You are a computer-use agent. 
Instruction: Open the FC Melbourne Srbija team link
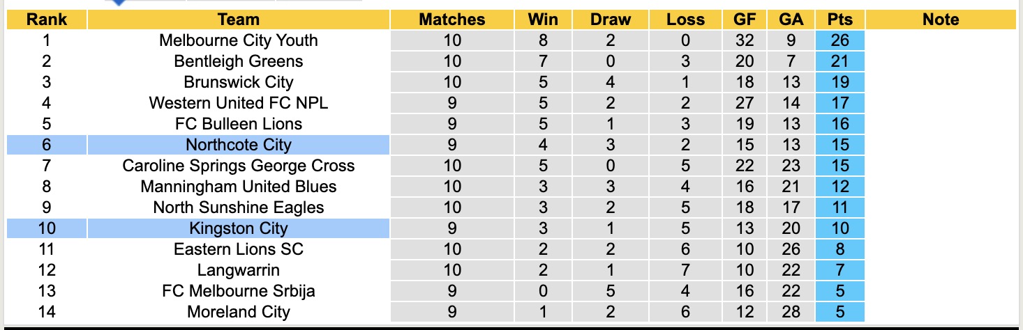pyautogui.click(x=238, y=291)
